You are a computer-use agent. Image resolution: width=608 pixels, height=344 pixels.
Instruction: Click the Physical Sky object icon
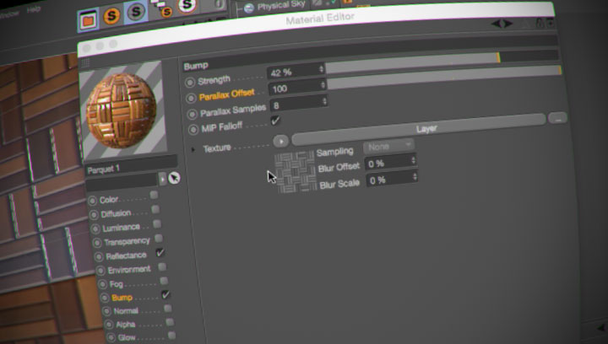click(x=249, y=7)
